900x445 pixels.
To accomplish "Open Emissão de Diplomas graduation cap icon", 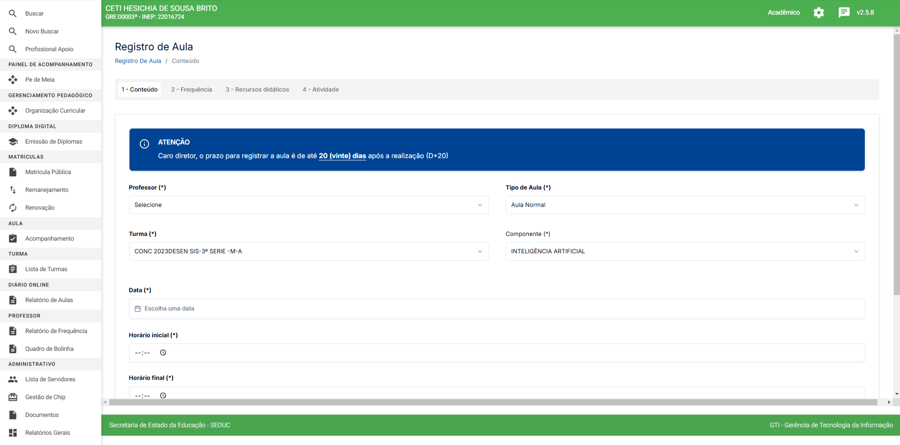I will [13, 142].
